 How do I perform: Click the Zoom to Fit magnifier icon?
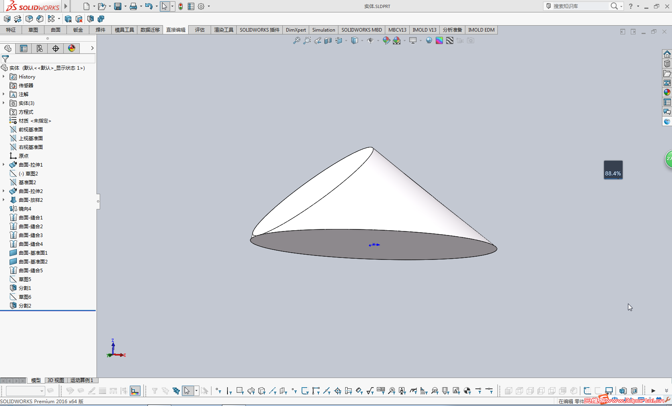pyautogui.click(x=296, y=40)
